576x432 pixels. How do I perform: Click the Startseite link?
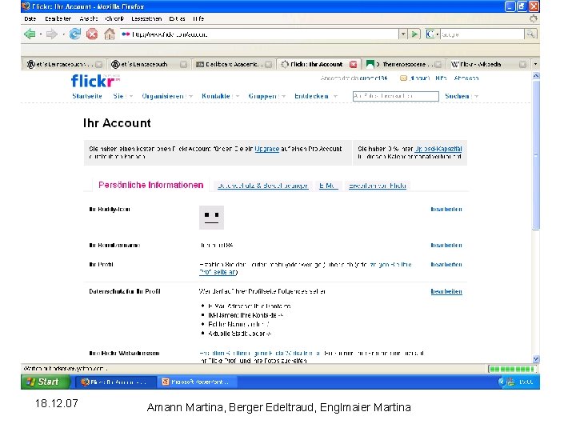tap(87, 96)
